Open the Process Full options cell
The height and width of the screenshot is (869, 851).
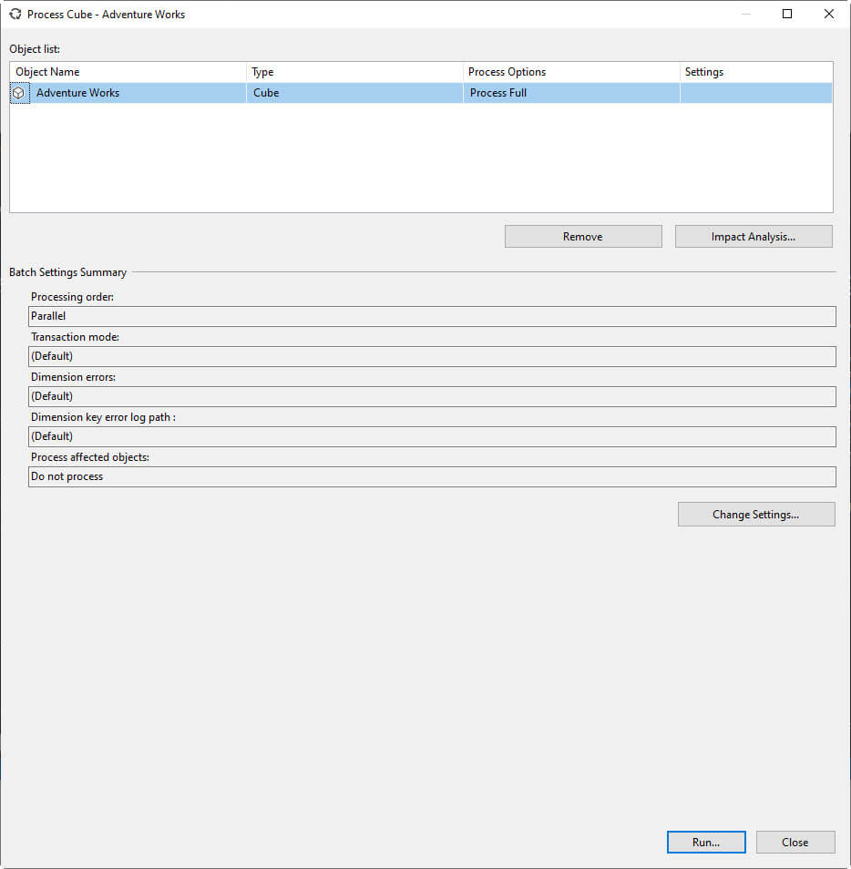point(571,93)
